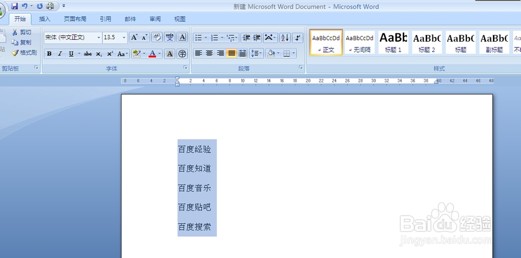This screenshot has width=521, height=258.
Task: Select the 正文 style
Action: pos(326,42)
